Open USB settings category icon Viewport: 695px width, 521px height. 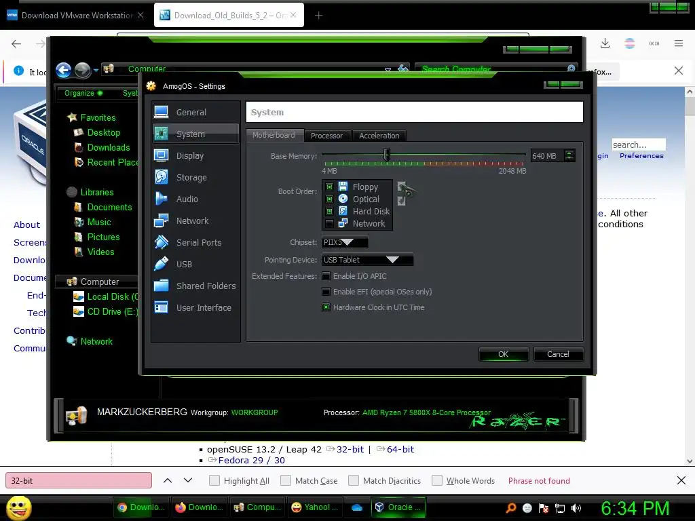pos(161,264)
